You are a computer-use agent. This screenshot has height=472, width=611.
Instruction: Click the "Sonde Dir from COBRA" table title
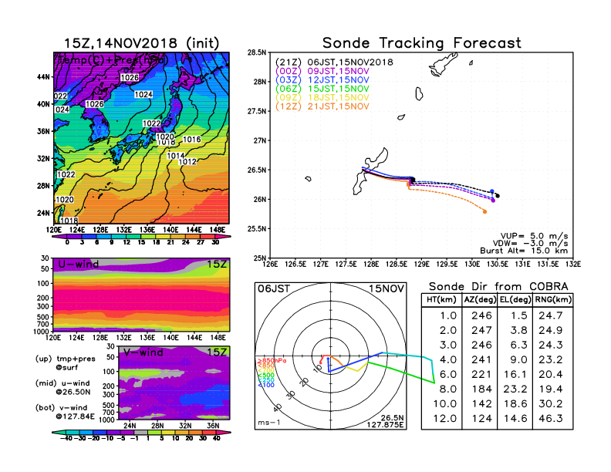coord(498,287)
